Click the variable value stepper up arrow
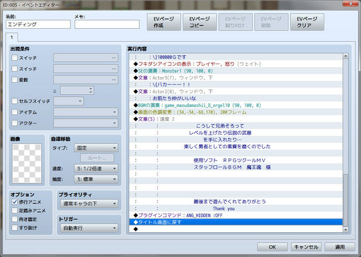This screenshot has height=257, width=361. pyautogui.click(x=91, y=88)
